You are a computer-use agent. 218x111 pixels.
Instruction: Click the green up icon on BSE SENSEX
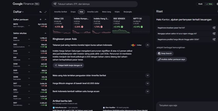click(122, 27)
